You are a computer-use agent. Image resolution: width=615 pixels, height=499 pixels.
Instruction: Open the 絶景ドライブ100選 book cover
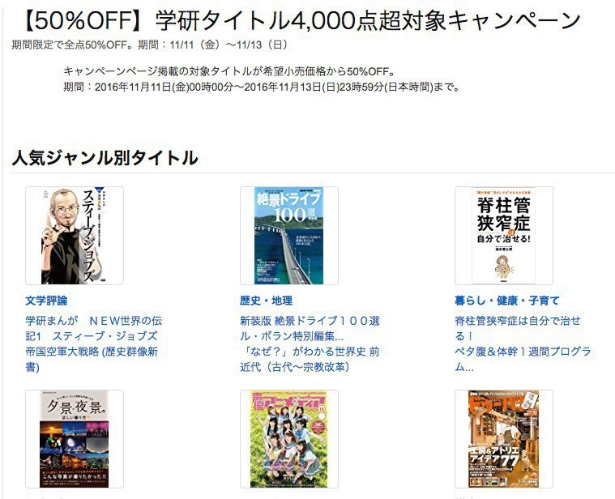(x=289, y=236)
